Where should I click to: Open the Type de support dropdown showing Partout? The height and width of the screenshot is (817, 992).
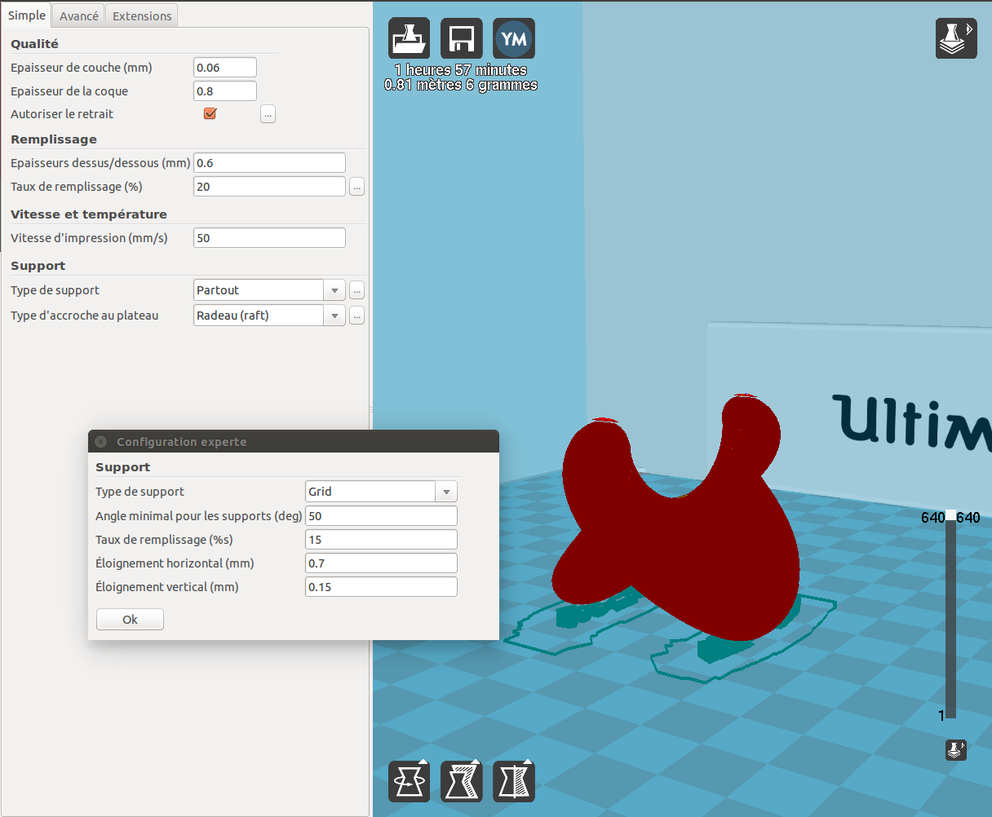click(x=269, y=290)
